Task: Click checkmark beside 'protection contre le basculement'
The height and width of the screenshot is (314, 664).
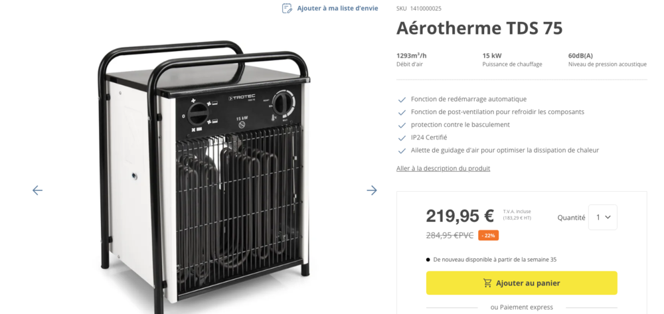Action: (x=402, y=125)
